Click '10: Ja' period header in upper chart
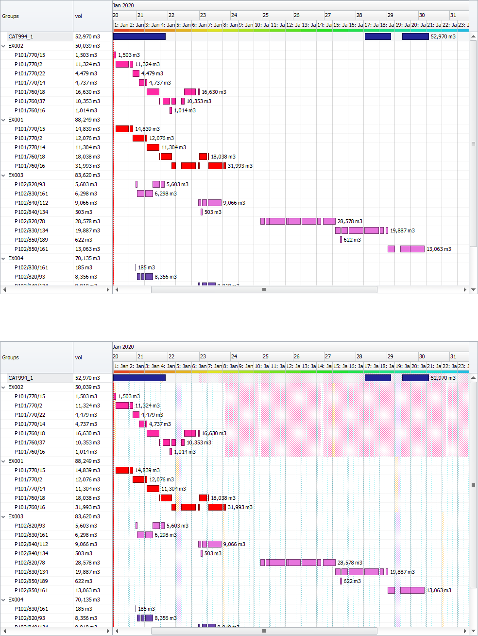The width and height of the screenshot is (478, 636). 262,25
